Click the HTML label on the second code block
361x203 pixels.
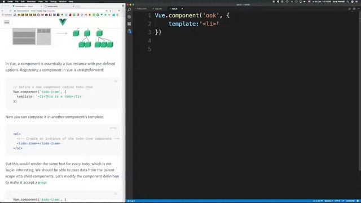(x=113, y=128)
